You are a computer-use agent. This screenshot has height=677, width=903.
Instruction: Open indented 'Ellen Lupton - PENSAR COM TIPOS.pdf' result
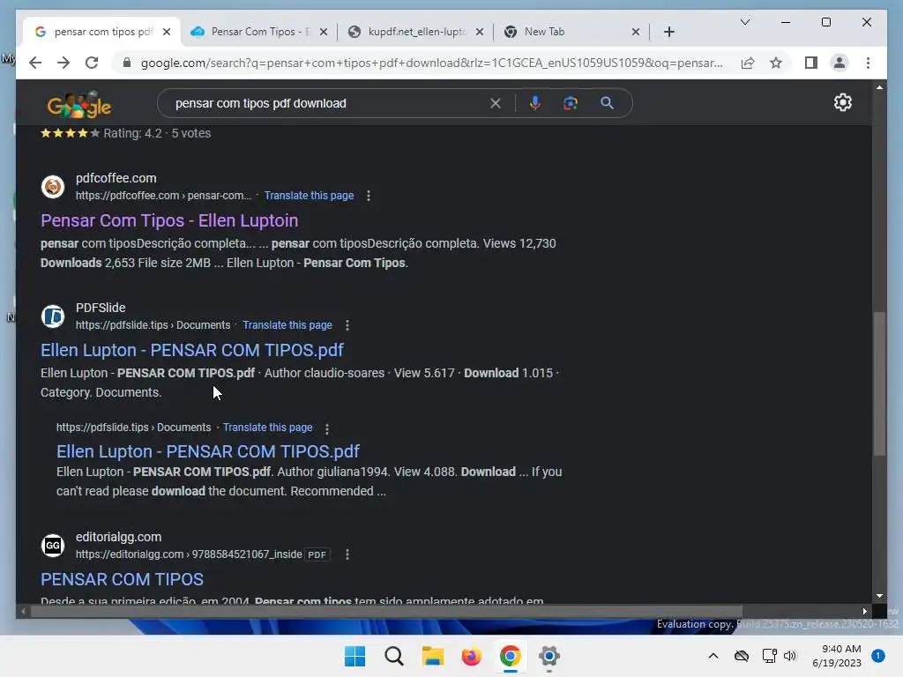[208, 451]
